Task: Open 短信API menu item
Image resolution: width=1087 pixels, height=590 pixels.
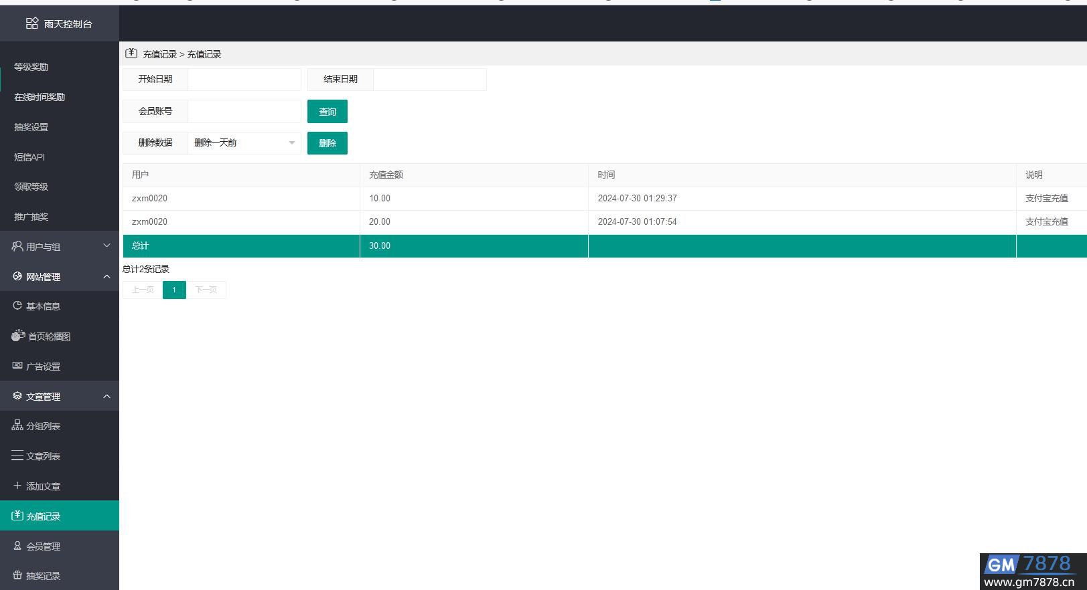Action: [x=29, y=157]
